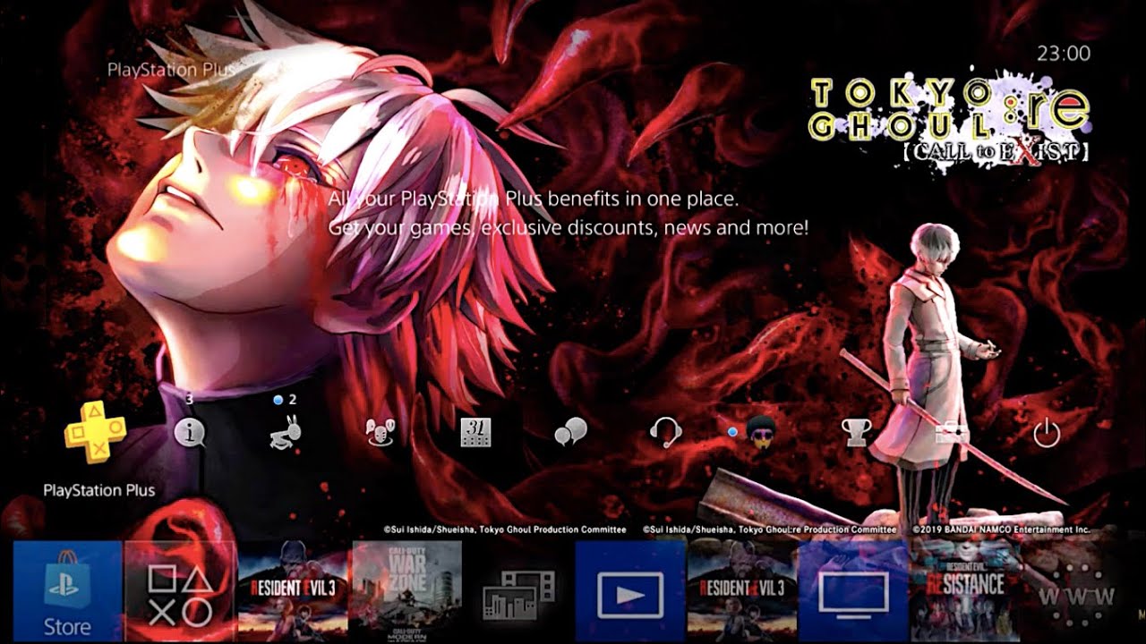Open Notifications icon showing 3

coord(189,433)
